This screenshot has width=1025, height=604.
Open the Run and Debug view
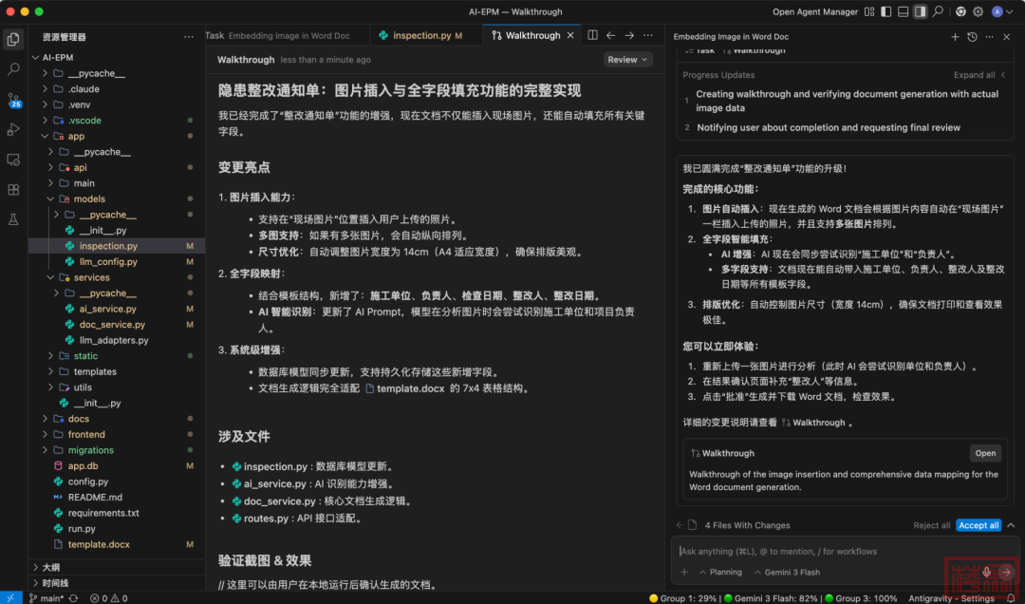click(x=13, y=129)
